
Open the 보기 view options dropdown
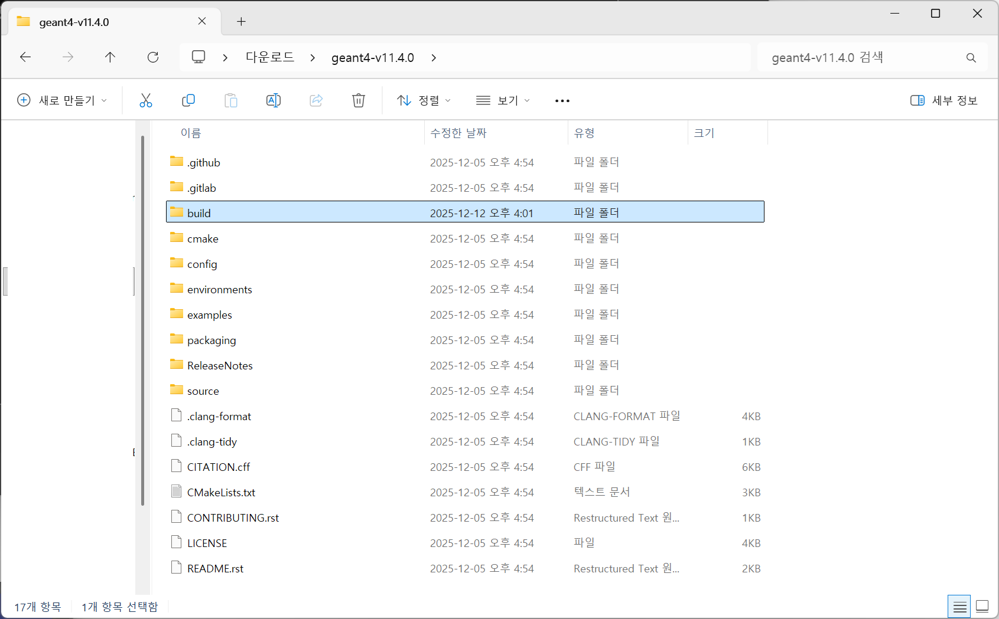[x=503, y=100]
